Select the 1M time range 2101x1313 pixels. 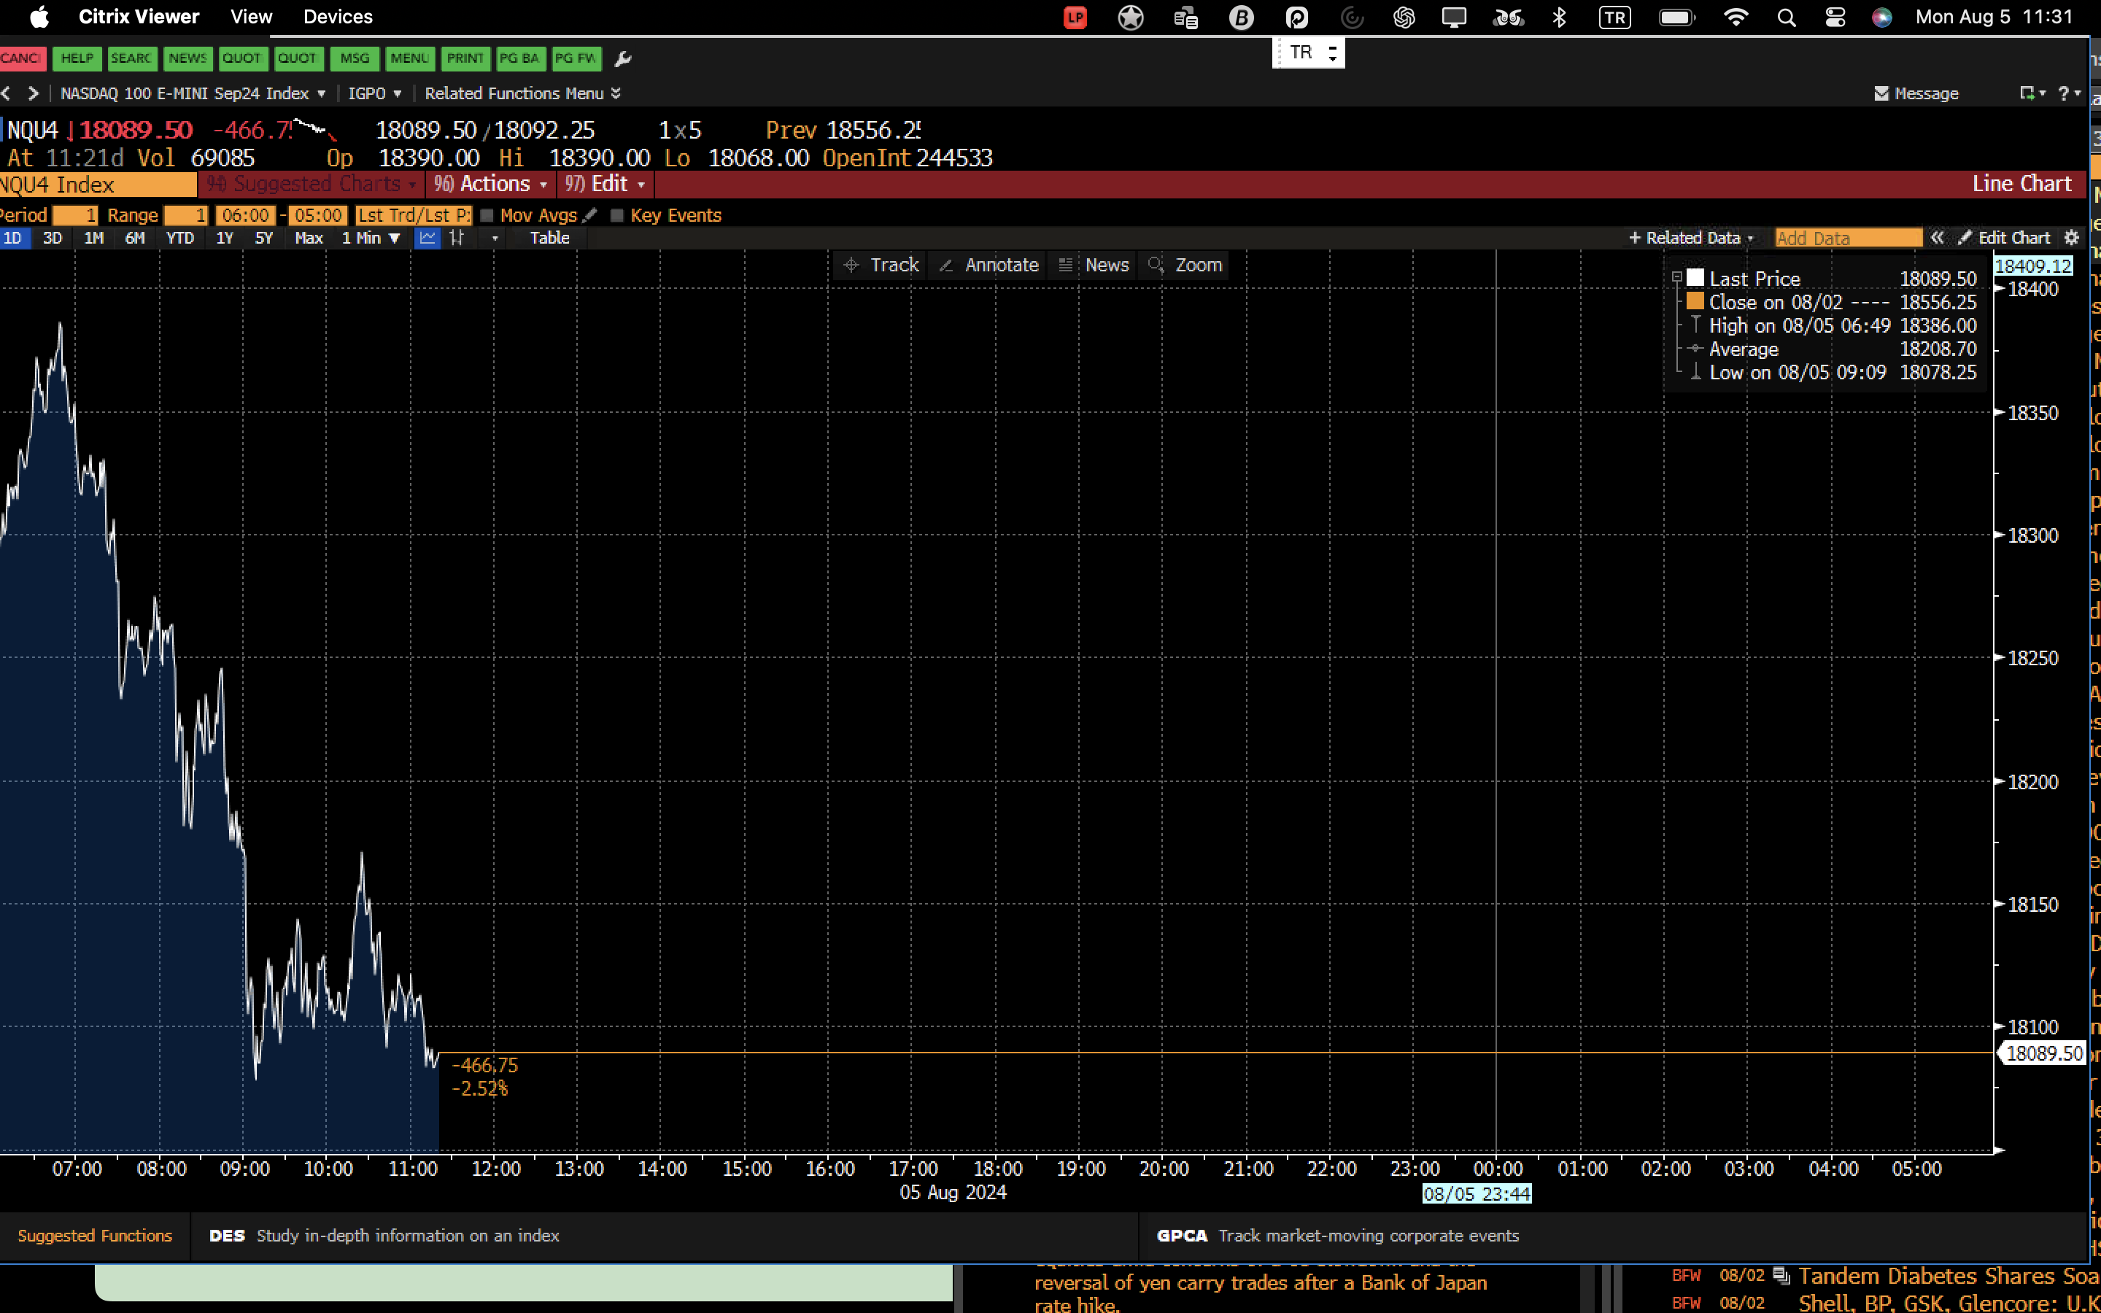tap(94, 238)
